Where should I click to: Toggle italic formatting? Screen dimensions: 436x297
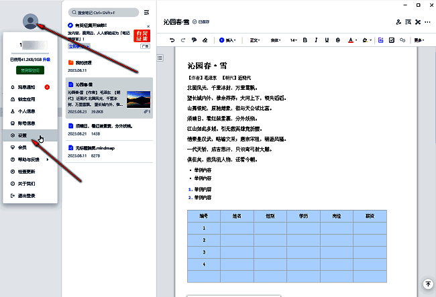[x=316, y=40]
